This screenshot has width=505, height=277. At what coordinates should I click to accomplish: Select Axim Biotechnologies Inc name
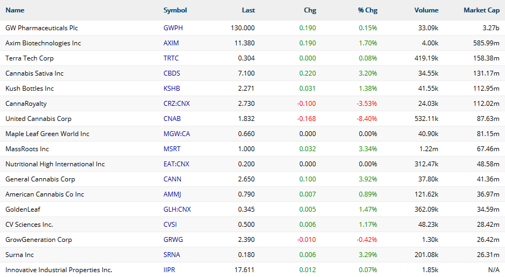tap(43, 43)
